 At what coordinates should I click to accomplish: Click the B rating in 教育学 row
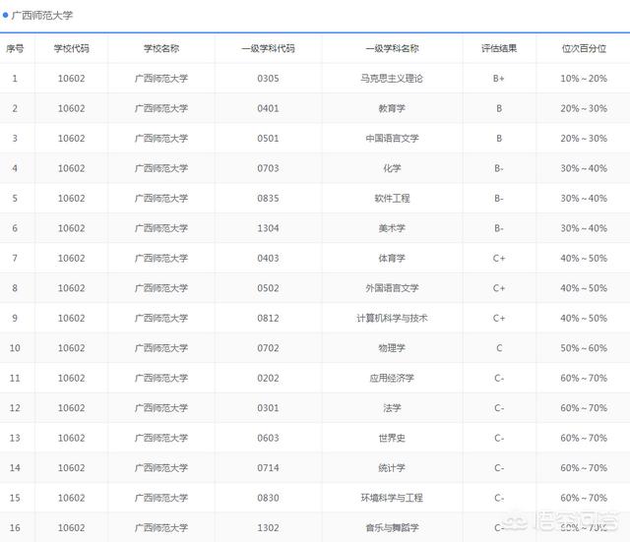(499, 108)
